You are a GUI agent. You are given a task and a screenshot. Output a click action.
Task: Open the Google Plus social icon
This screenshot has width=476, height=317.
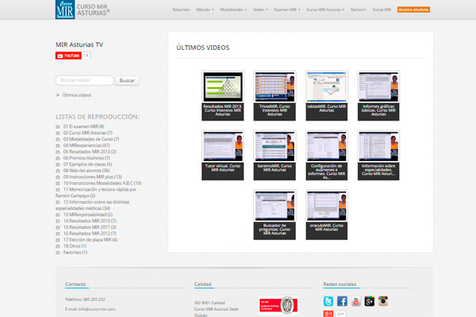(369, 301)
